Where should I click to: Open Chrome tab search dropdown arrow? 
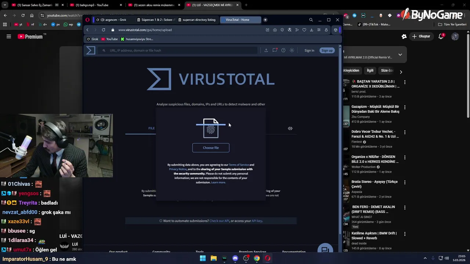[5, 5]
